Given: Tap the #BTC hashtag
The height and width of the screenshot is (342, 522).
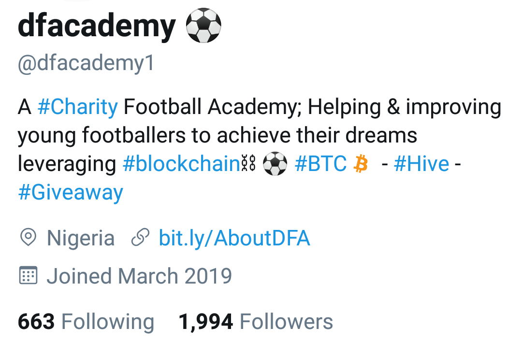Looking at the screenshot, I should coord(320,164).
